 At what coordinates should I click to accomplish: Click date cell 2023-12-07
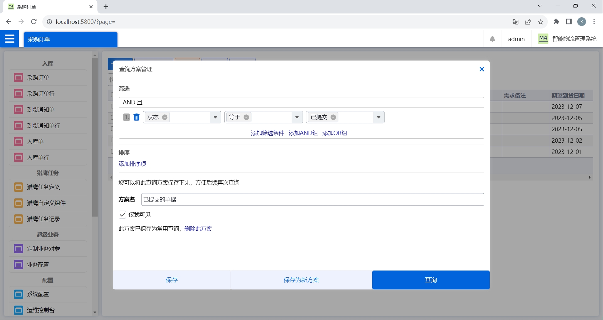(x=571, y=107)
